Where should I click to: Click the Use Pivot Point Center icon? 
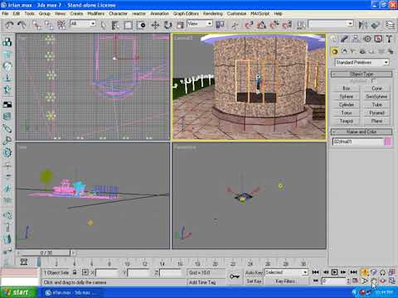click(220, 25)
